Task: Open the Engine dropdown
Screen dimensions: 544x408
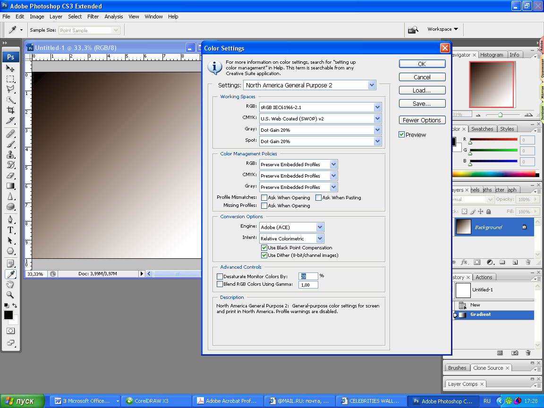Action: (x=292, y=227)
